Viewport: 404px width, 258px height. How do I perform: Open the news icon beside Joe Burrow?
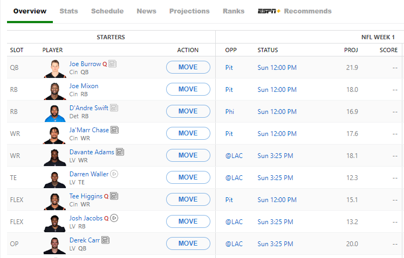112,64
